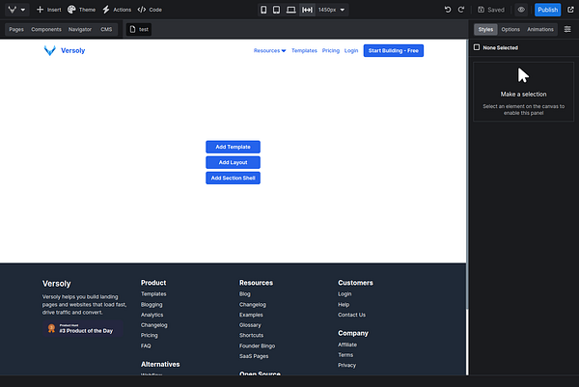The height and width of the screenshot is (387, 579).
Task: Open the Theme palette icon
Action: [x=71, y=10]
